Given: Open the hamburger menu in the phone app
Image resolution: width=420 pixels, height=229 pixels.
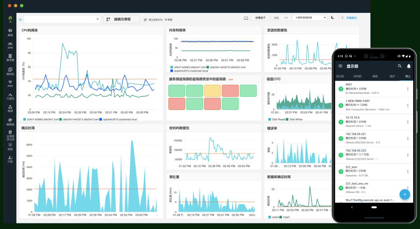Looking at the screenshot, I should tap(340, 66).
